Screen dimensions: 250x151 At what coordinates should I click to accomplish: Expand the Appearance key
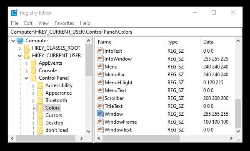(x=33, y=93)
